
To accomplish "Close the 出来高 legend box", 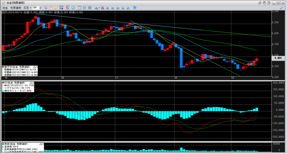I will (43, 144).
